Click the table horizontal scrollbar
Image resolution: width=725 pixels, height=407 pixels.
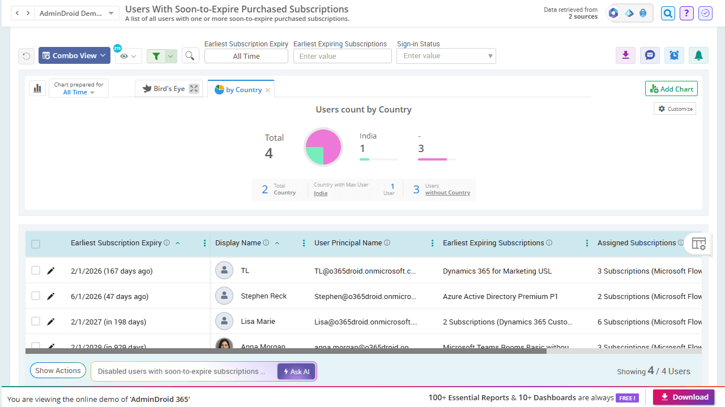pos(286,351)
